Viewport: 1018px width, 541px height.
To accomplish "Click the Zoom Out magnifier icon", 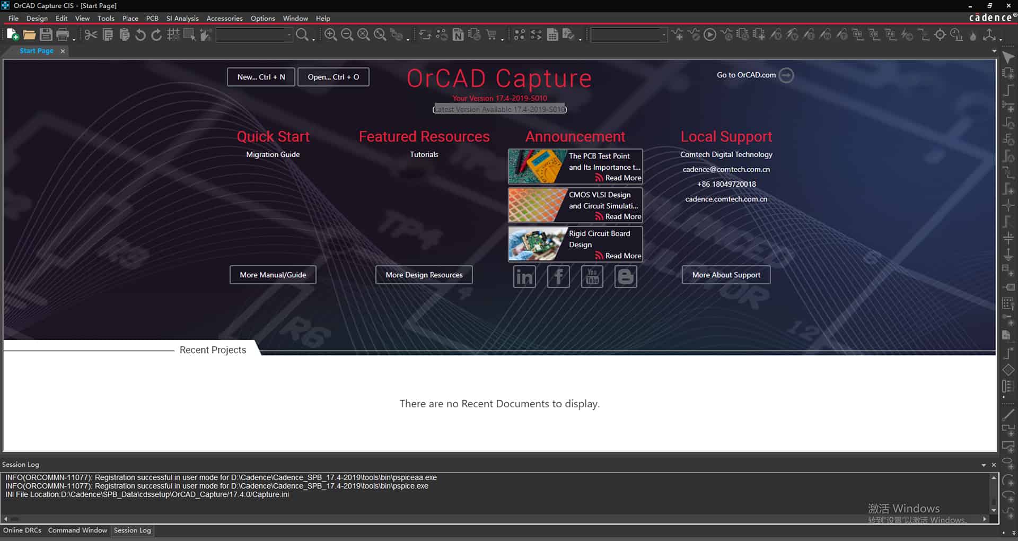I will pos(347,35).
